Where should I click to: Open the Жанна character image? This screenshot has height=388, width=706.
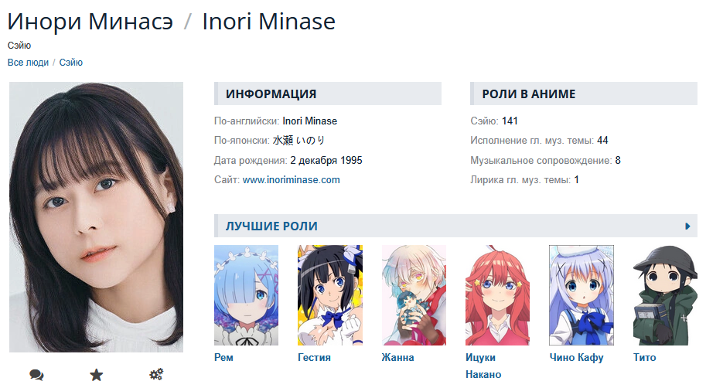coord(414,295)
